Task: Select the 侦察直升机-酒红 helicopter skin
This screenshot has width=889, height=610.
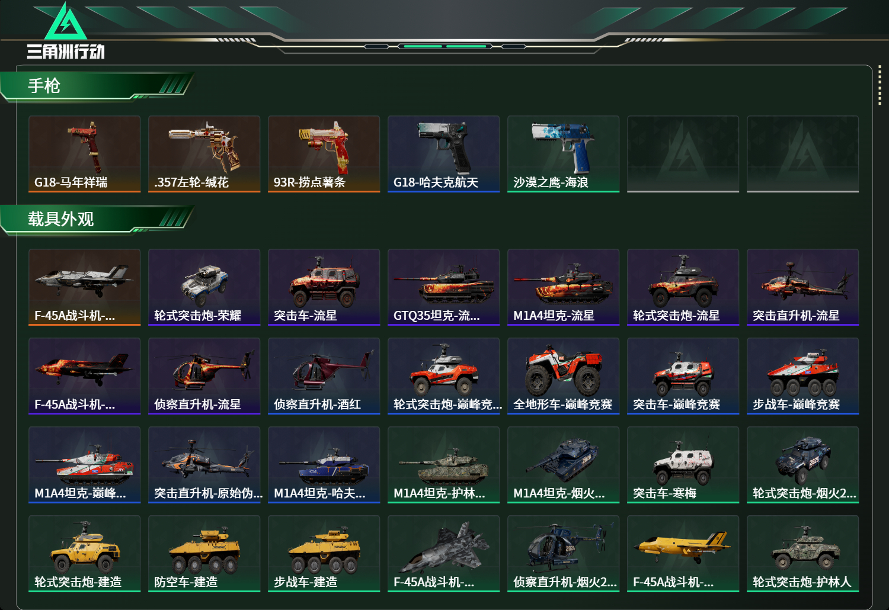Action: tap(324, 376)
